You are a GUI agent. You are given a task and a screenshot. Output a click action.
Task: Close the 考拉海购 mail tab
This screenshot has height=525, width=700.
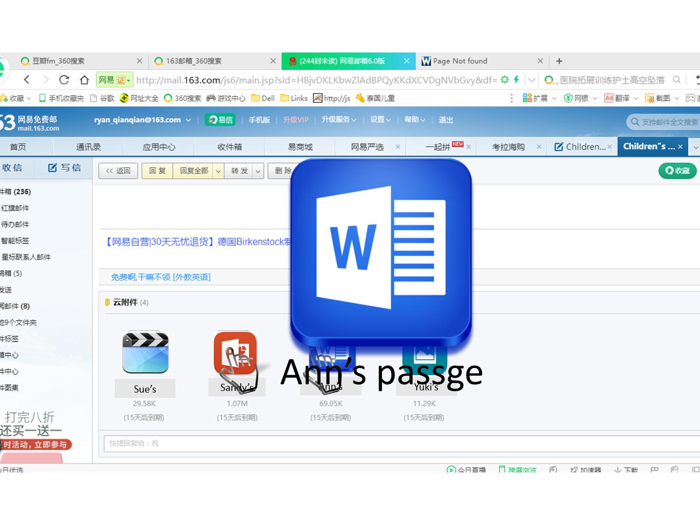(539, 146)
